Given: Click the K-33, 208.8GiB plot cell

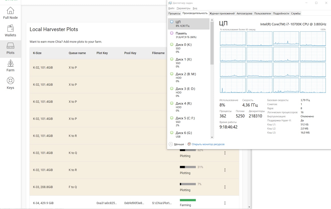Looking at the screenshot, I should coord(43,187).
